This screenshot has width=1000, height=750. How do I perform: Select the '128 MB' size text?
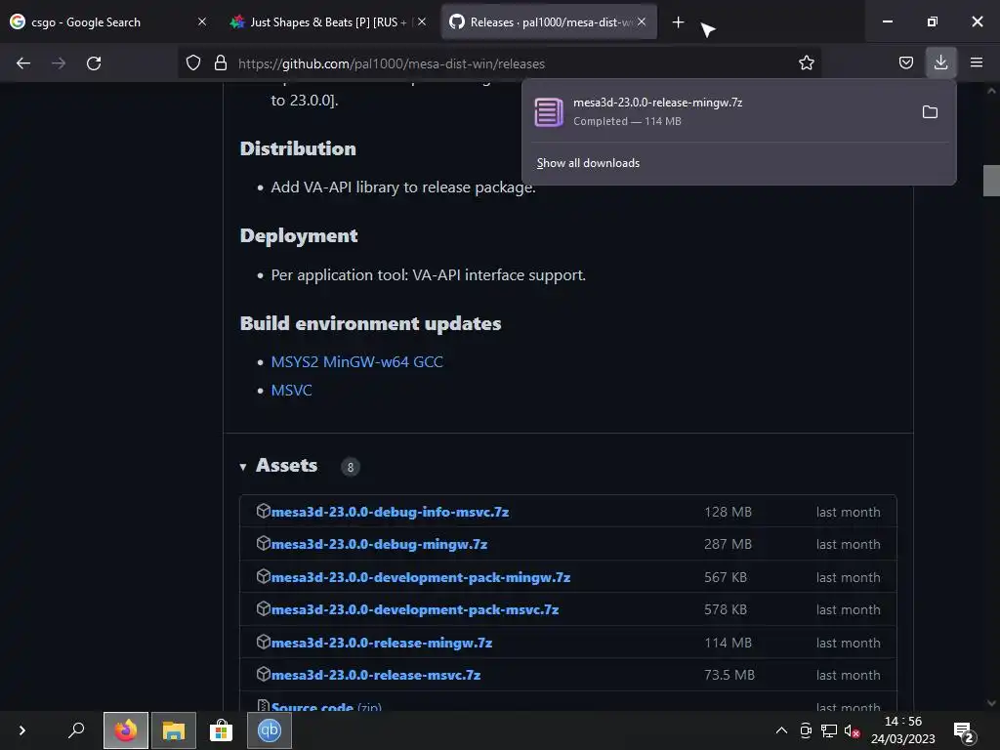tap(728, 512)
